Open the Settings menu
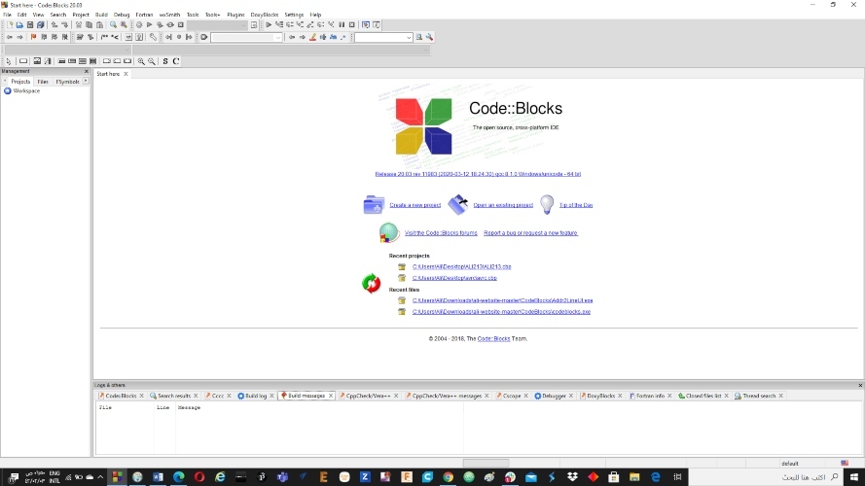 tap(294, 15)
